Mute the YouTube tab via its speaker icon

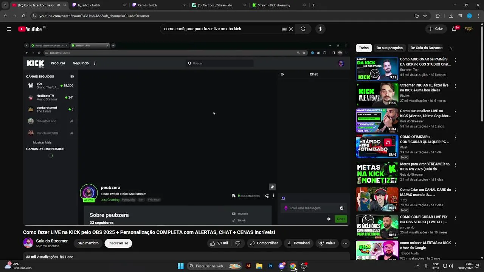point(58,5)
